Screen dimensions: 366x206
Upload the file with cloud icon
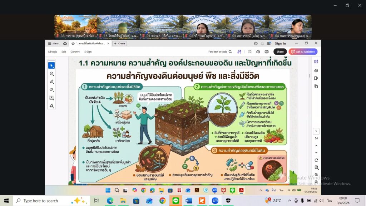(258, 51)
